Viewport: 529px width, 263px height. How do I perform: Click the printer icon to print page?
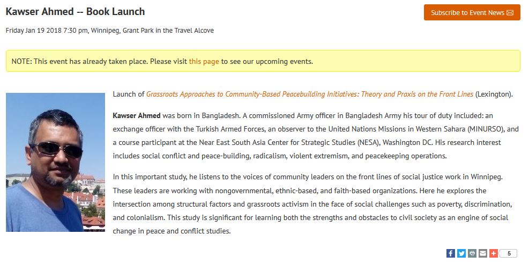pyautogui.click(x=472, y=253)
